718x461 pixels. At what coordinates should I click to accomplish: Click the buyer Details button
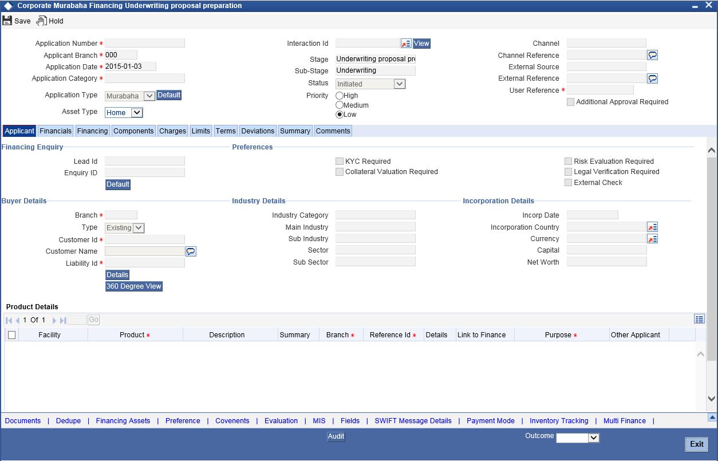coord(117,275)
